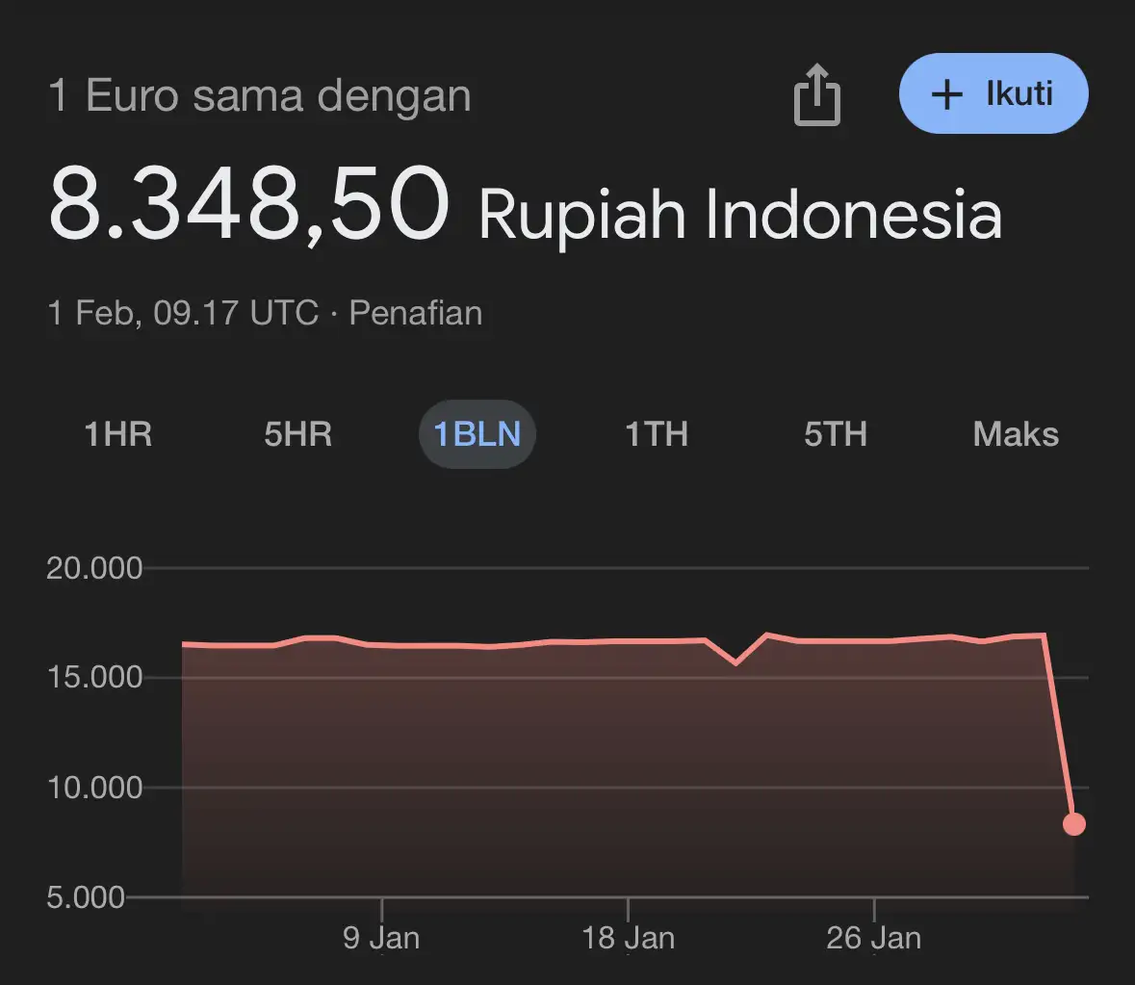Show the 5TH five-year chart
The width and height of the screenshot is (1135, 985).
(834, 434)
